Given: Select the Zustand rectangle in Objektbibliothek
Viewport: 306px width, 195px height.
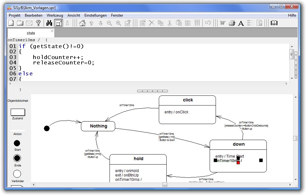Looking at the screenshot, I should 18,112.
